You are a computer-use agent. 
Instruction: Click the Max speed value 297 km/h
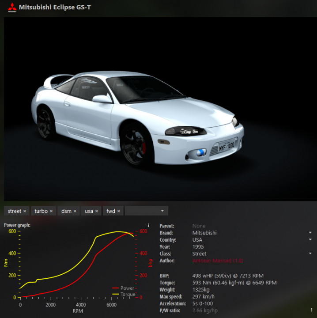pos(203,297)
